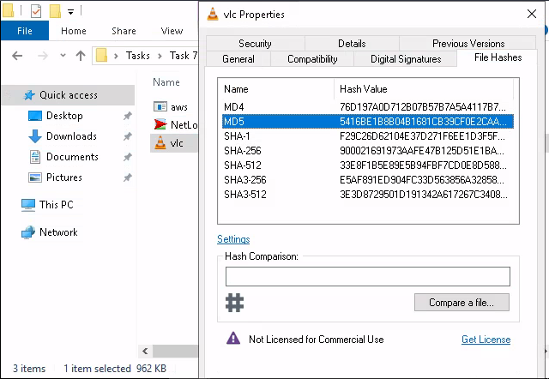Click the vlc cone file icon
The image size is (549, 379).
pos(160,143)
